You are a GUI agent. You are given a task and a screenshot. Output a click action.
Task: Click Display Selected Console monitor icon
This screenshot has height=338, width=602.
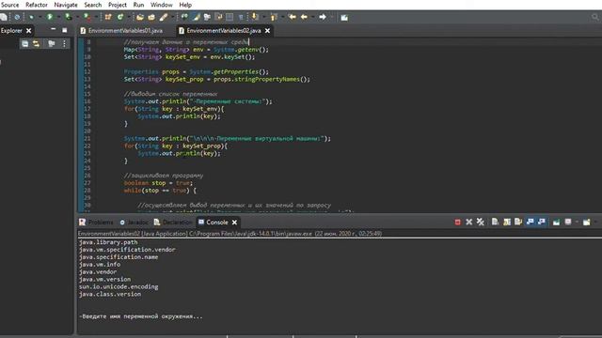[x=568, y=223]
